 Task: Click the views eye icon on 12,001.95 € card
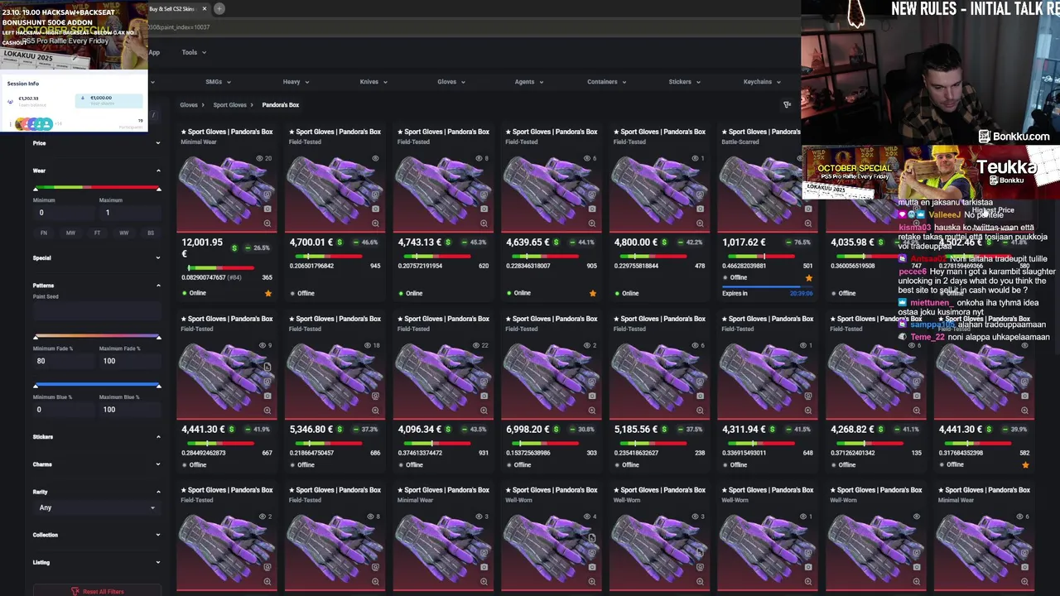click(258, 158)
